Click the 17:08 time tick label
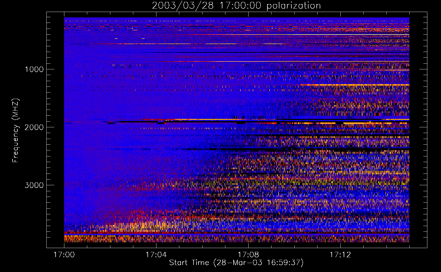The image size is (441, 272). tap(248, 255)
